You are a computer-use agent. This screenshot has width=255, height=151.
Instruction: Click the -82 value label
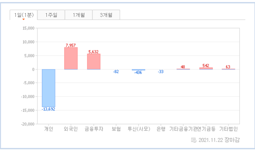click(116, 72)
